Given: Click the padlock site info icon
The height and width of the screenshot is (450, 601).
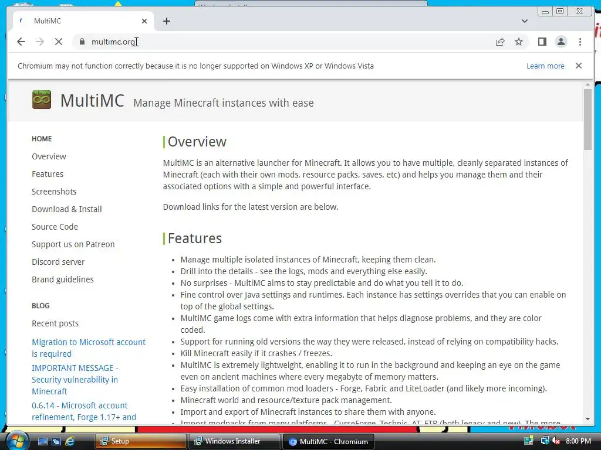Looking at the screenshot, I should [82, 42].
